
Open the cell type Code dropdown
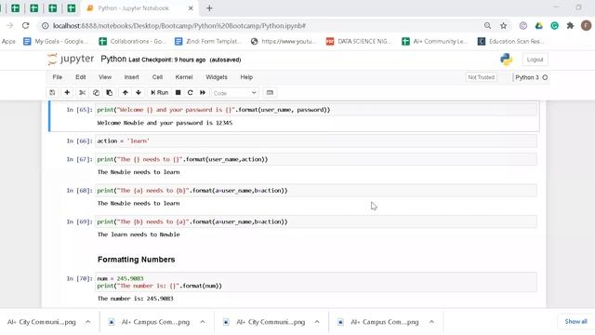(x=235, y=93)
